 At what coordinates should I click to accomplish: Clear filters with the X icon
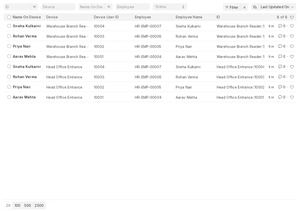(x=244, y=7)
